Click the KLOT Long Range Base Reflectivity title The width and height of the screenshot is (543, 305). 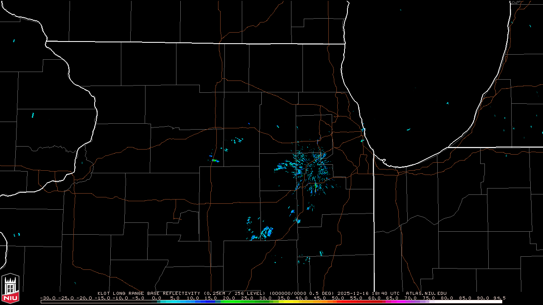[x=149, y=293]
